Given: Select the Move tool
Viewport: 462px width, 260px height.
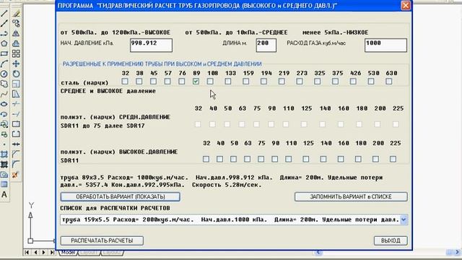Looking at the screenshot, I should pos(16,64).
